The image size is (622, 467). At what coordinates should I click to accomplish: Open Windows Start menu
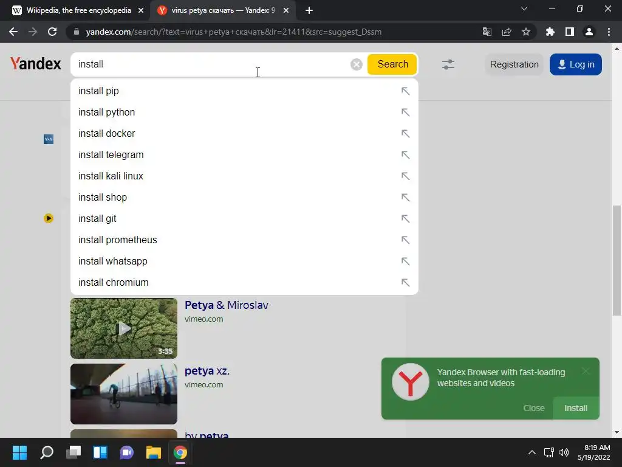tap(19, 452)
